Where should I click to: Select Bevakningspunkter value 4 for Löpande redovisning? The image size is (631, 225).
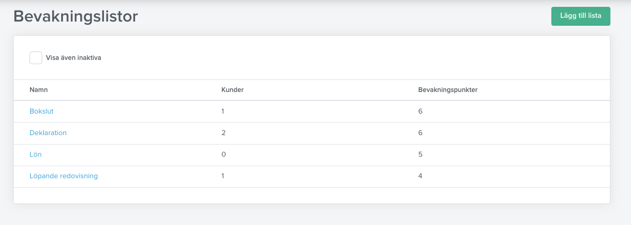[x=420, y=176]
